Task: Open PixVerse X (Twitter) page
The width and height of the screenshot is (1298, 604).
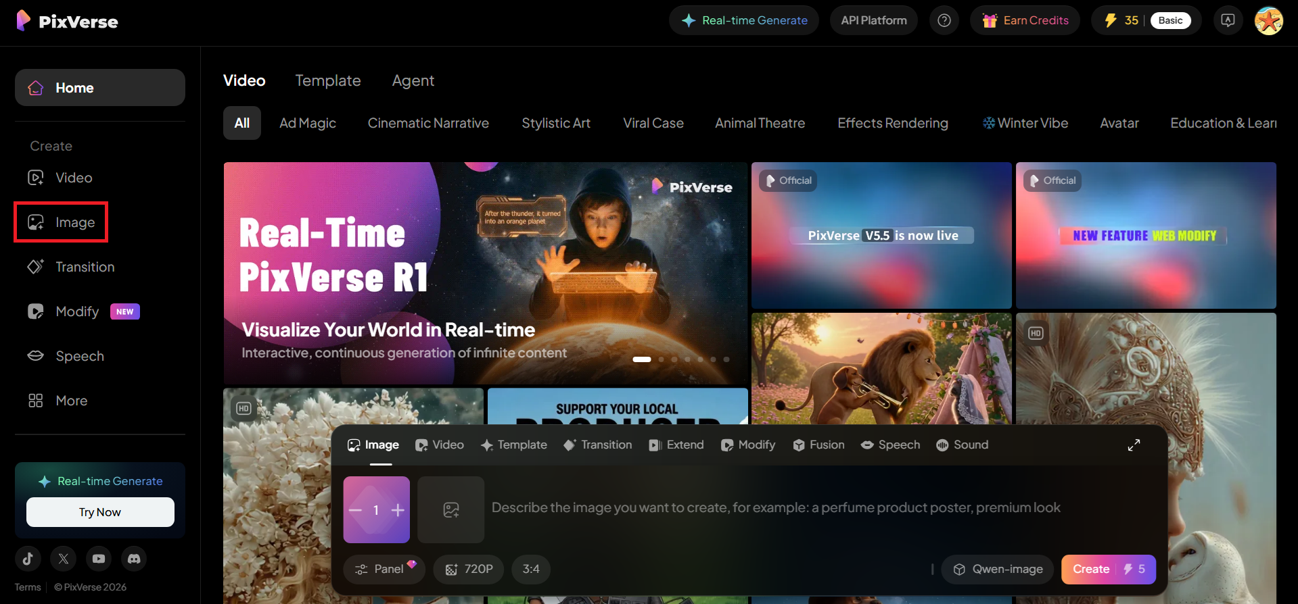Action: [x=64, y=559]
